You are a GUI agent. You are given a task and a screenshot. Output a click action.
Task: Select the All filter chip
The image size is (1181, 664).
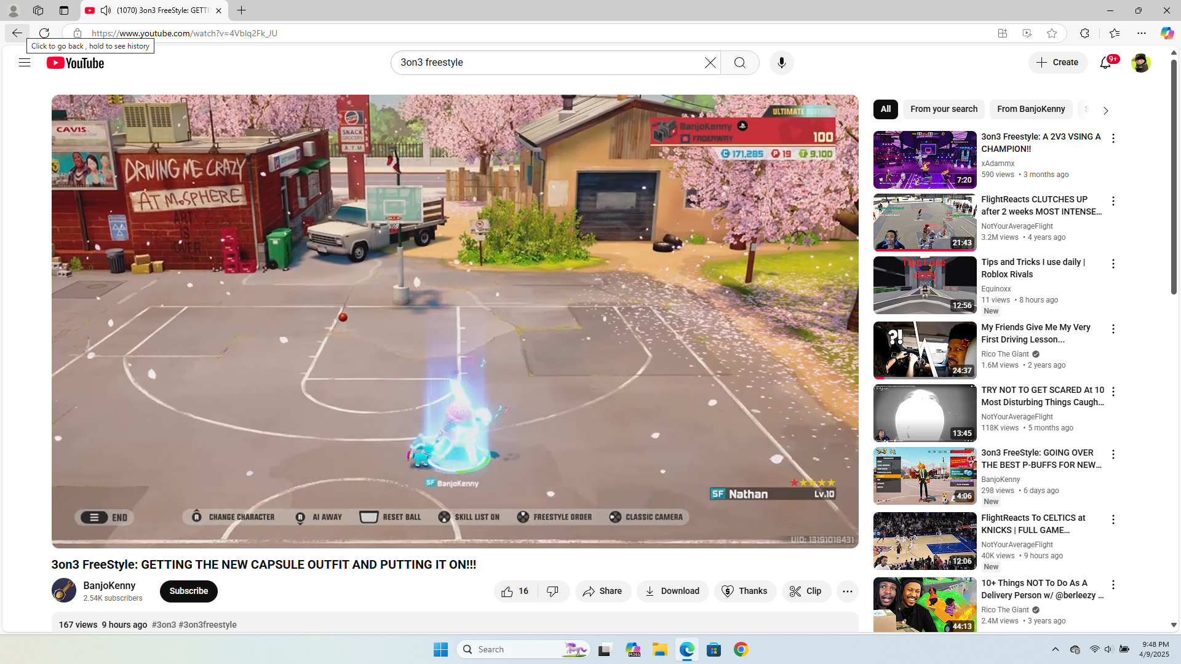[x=886, y=109]
